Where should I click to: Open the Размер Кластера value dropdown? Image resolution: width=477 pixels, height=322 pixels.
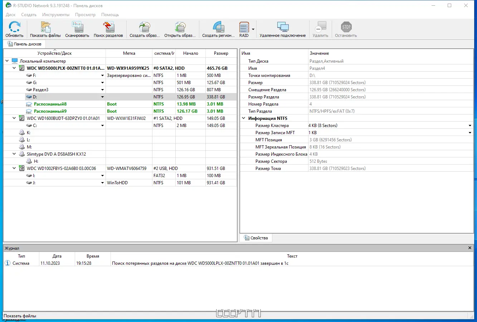[x=470, y=126]
